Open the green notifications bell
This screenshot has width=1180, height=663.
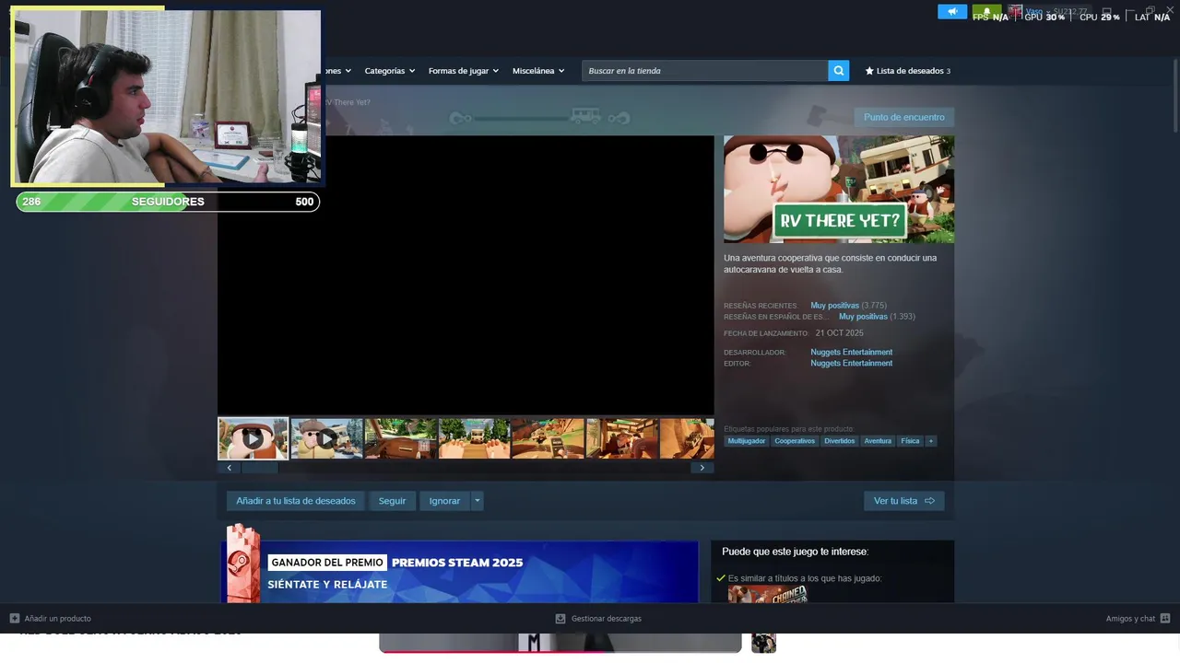(x=985, y=12)
